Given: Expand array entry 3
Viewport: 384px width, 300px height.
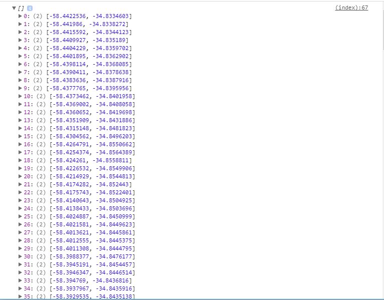Looking at the screenshot, I should point(20,40).
